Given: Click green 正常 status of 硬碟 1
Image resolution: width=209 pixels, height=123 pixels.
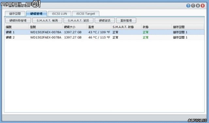Looking at the screenshot, I should 146,32.
